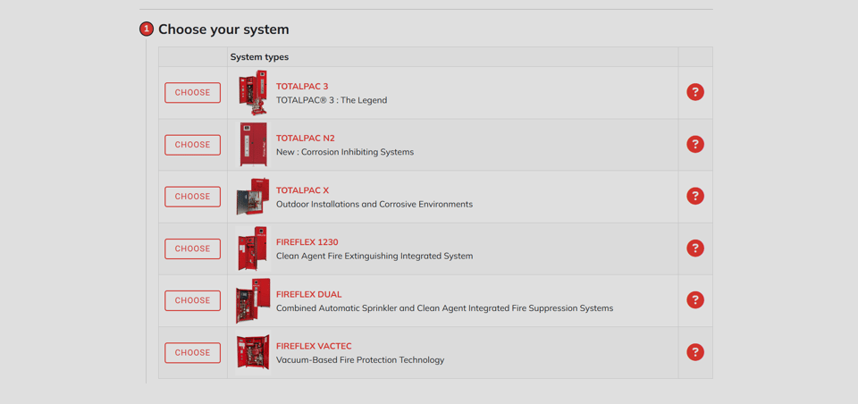The image size is (858, 404).
Task: Click the TOTALPAC N2 cabinet thumbnail
Action: pyautogui.click(x=253, y=145)
